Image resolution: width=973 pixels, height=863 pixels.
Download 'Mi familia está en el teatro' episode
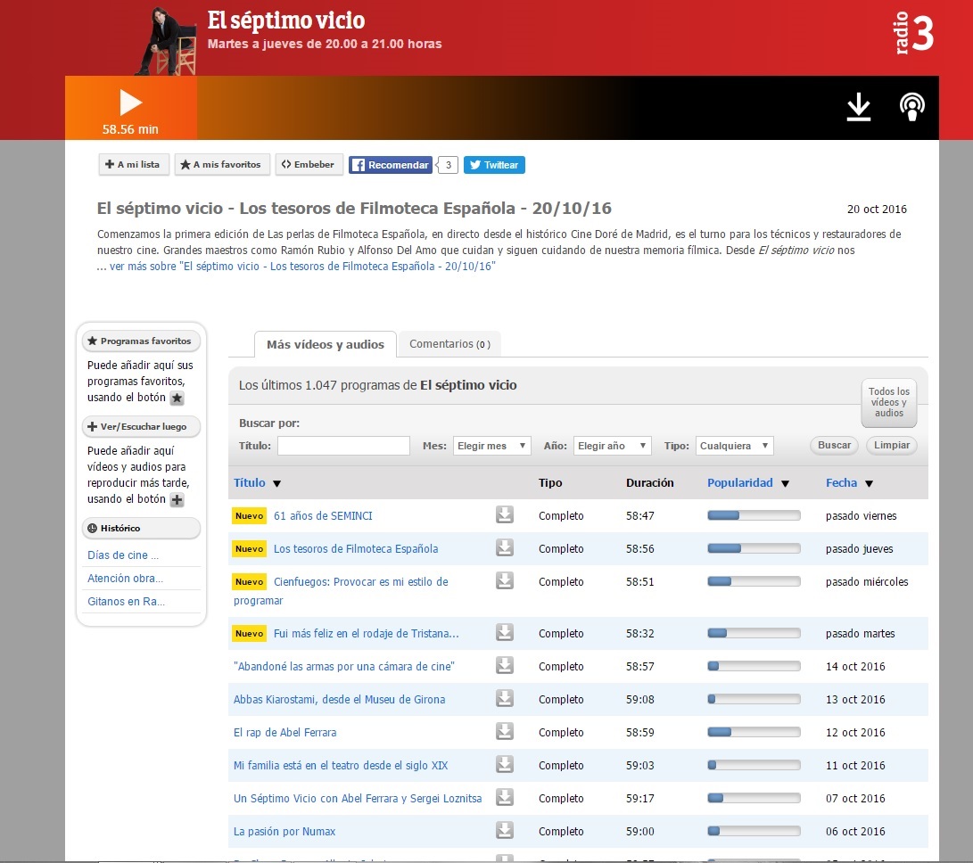505,764
